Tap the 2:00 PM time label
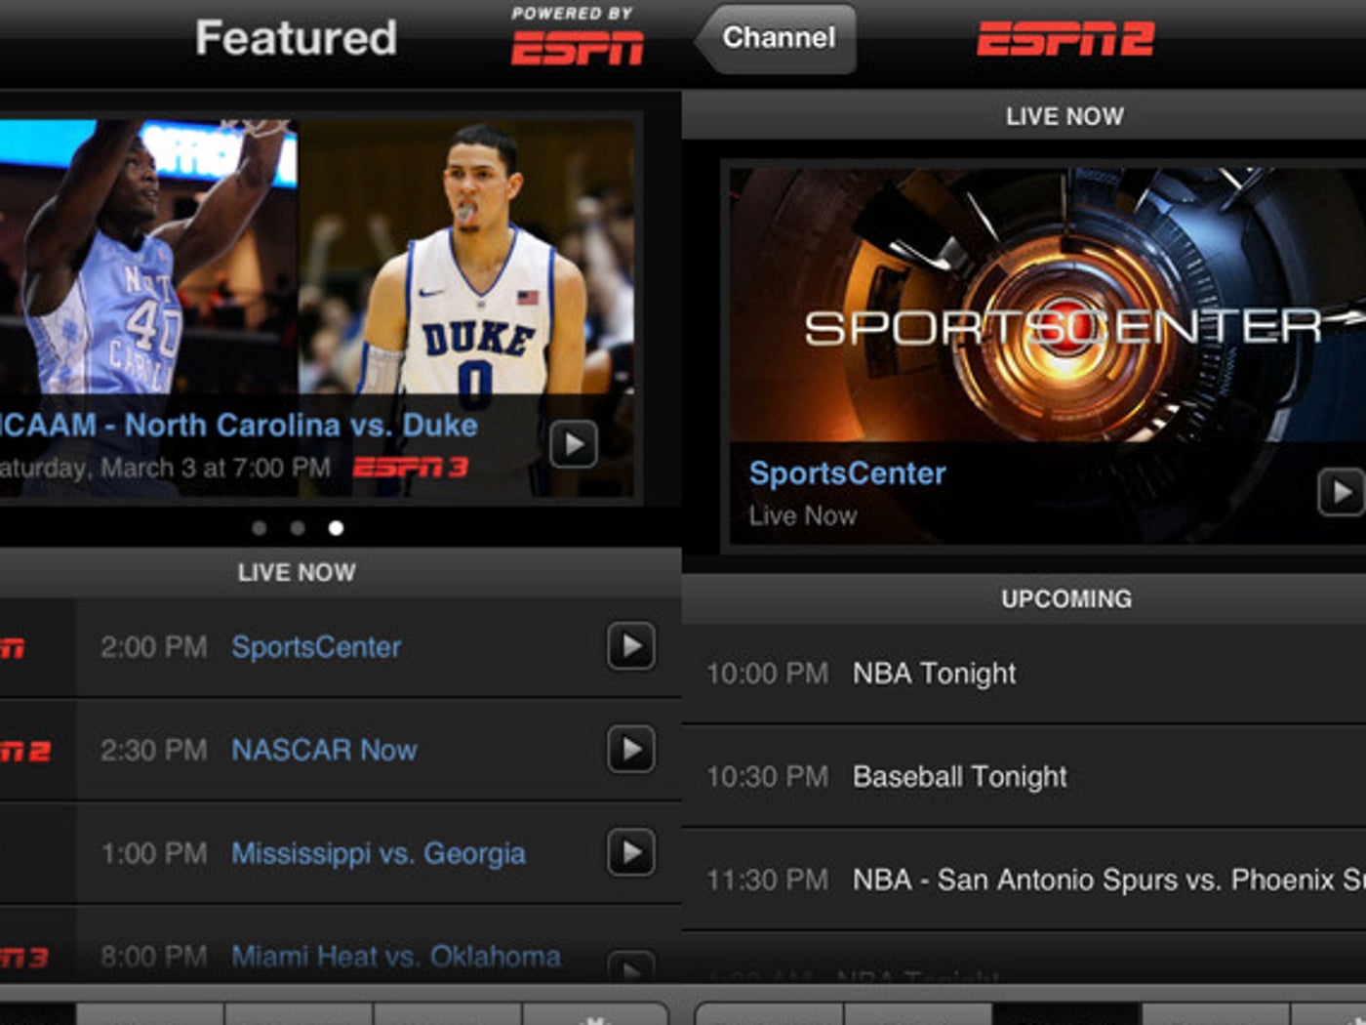1366x1025 pixels. (153, 647)
